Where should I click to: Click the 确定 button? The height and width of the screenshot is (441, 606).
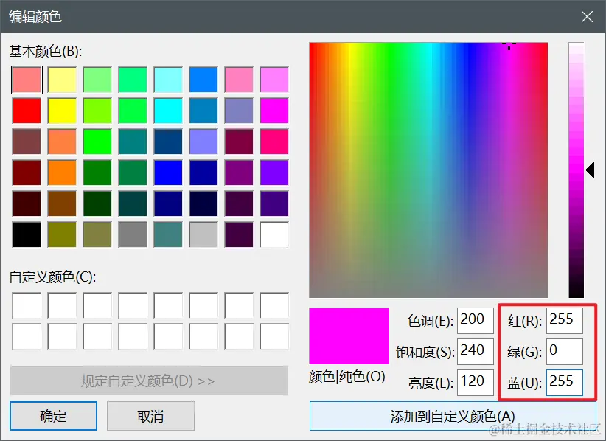(52, 416)
